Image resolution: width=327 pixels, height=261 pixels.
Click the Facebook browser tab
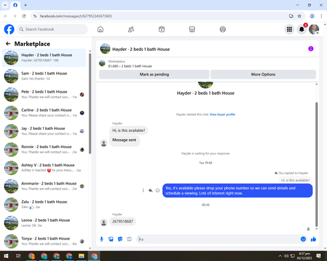click(x=15, y=5)
